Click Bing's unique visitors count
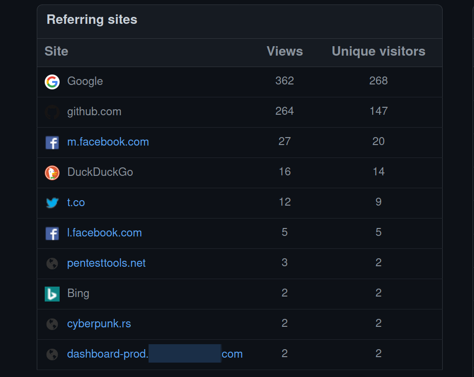Image resolution: width=474 pixels, height=377 pixels. tap(379, 293)
